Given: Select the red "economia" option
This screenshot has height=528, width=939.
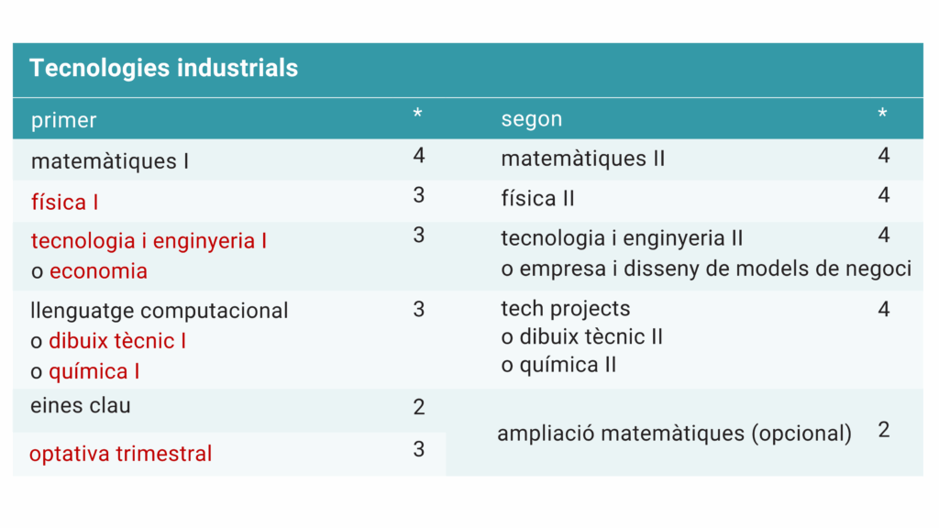Looking at the screenshot, I should [98, 271].
